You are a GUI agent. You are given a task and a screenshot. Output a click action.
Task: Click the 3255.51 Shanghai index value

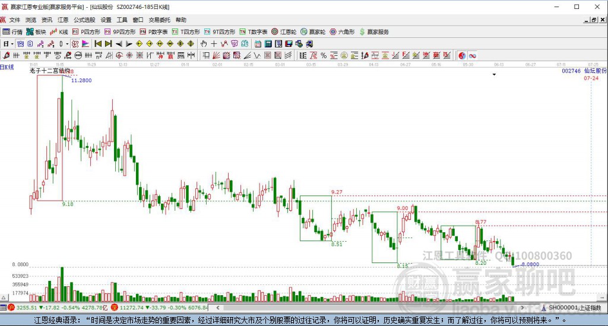(27, 308)
